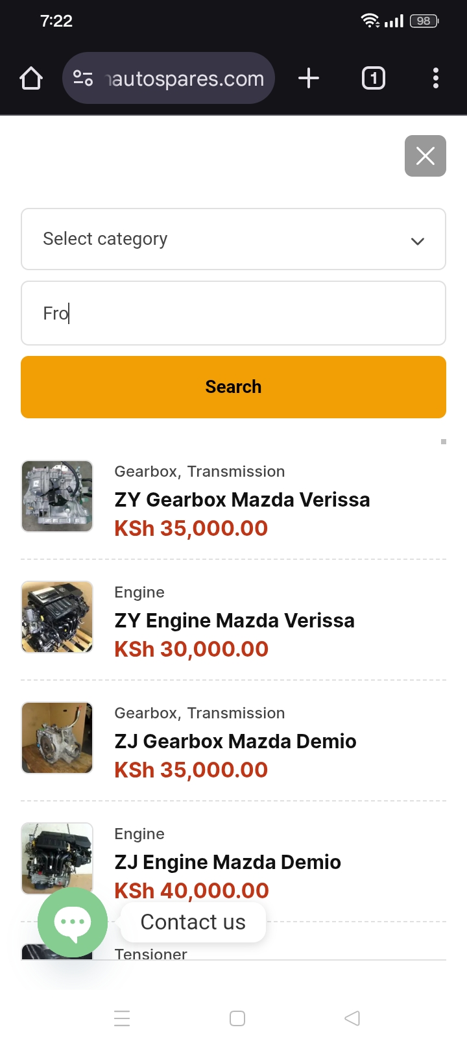467x1047 pixels.
Task: Open Android recent apps menu
Action: [122, 1018]
